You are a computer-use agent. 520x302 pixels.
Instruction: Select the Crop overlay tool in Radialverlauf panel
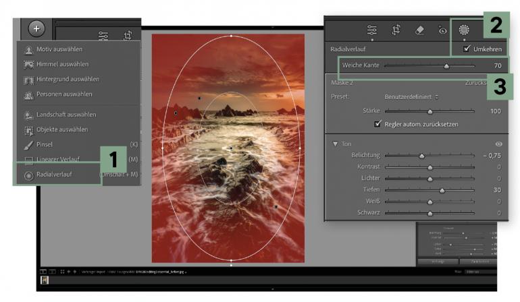(x=396, y=30)
